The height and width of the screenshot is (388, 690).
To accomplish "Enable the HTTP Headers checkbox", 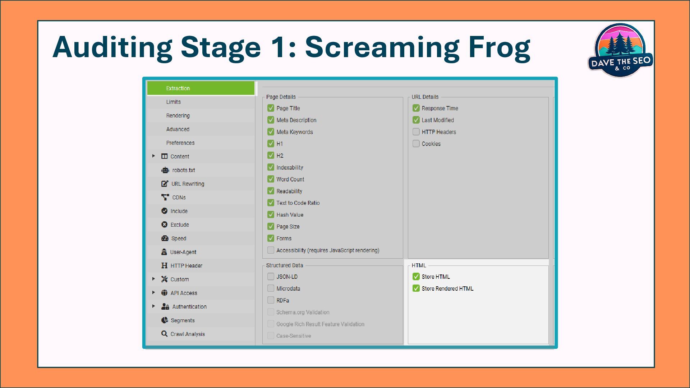I will coord(416,132).
